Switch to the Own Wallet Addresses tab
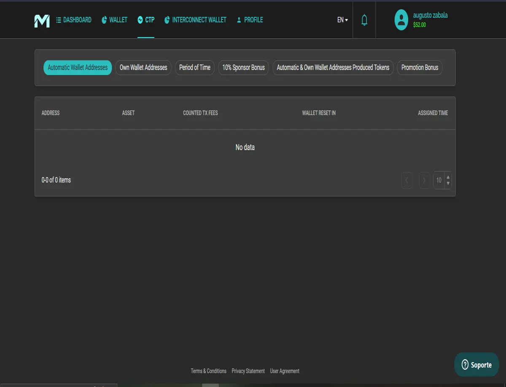The height and width of the screenshot is (387, 506). pos(143,67)
